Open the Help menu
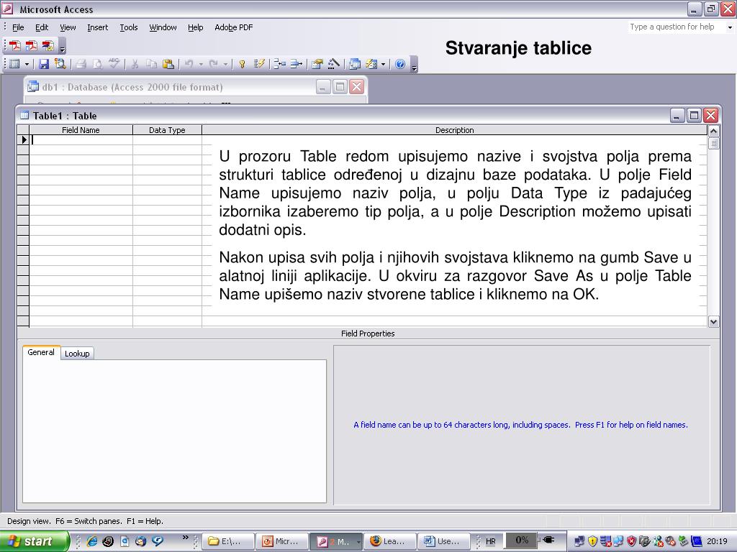 pyautogui.click(x=195, y=27)
